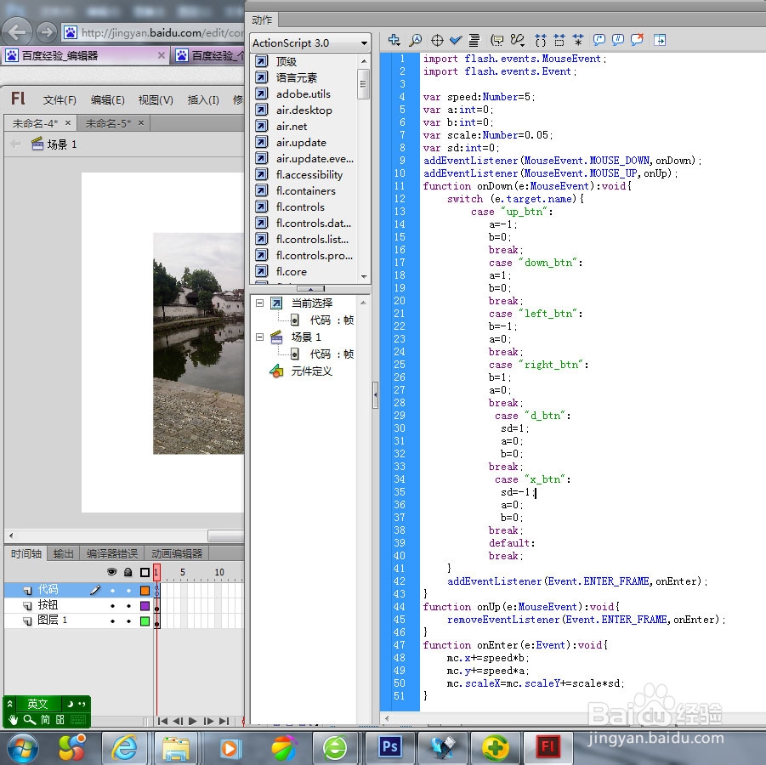Click the Insert target path crosshair icon
766x765 pixels.
point(437,40)
